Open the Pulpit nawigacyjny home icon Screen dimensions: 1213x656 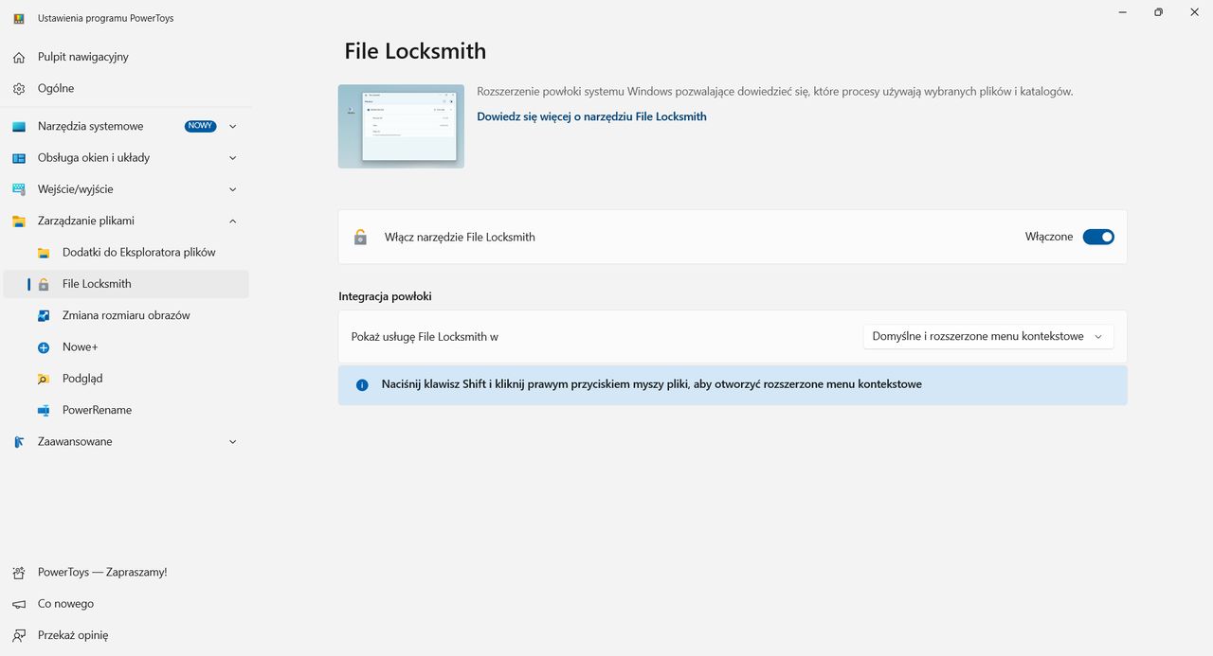pos(19,57)
